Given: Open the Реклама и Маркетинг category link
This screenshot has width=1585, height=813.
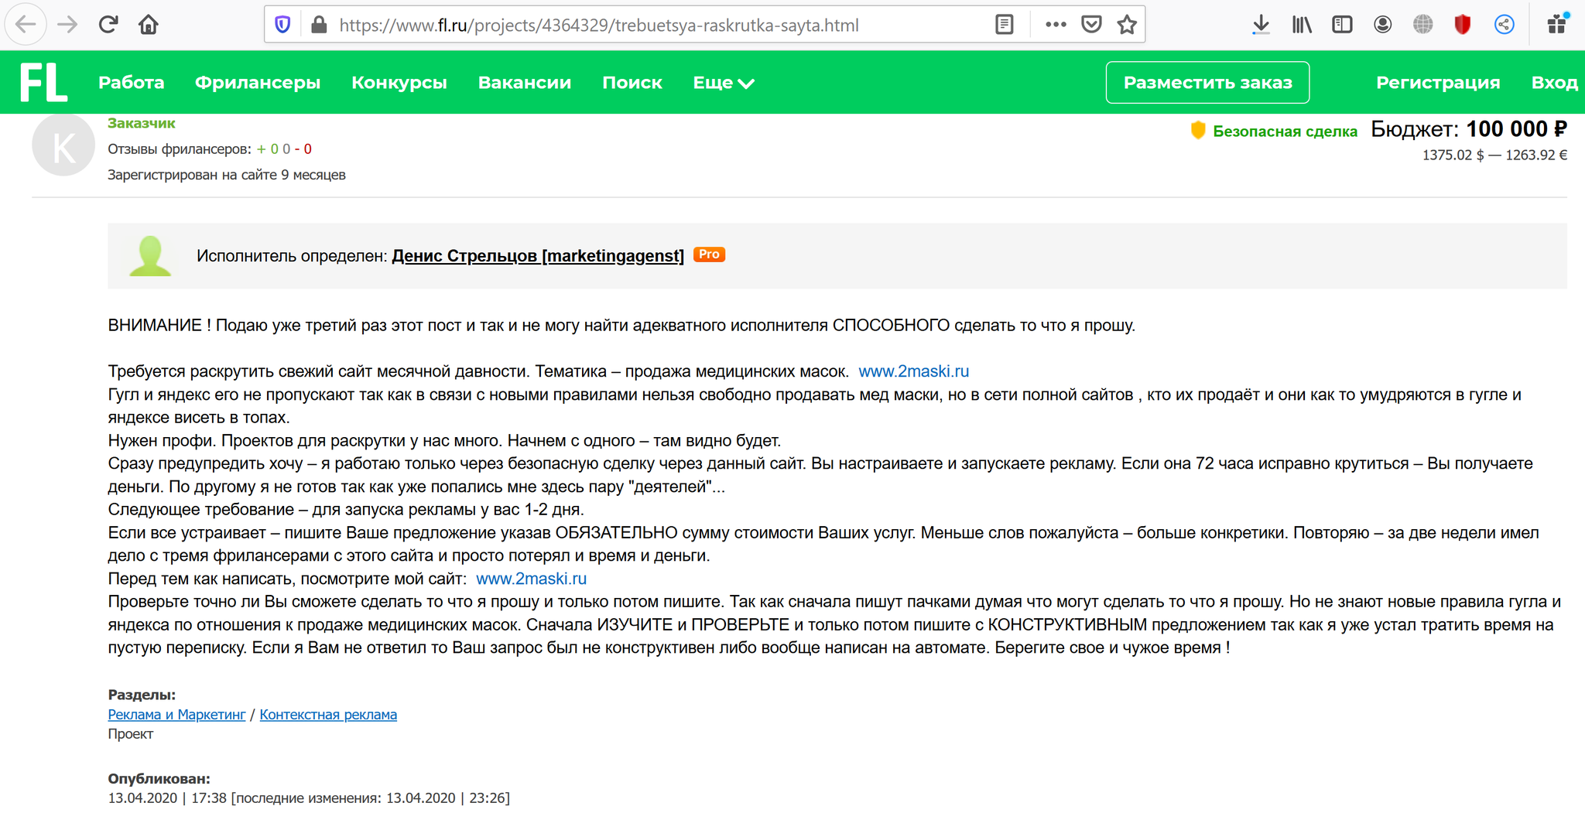Looking at the screenshot, I should click(176, 714).
